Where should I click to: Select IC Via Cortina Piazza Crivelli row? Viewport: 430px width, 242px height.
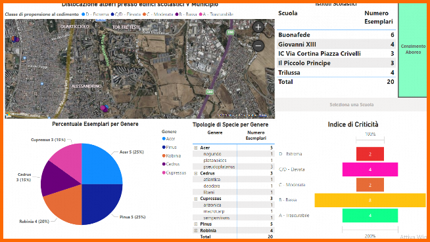(x=336, y=54)
